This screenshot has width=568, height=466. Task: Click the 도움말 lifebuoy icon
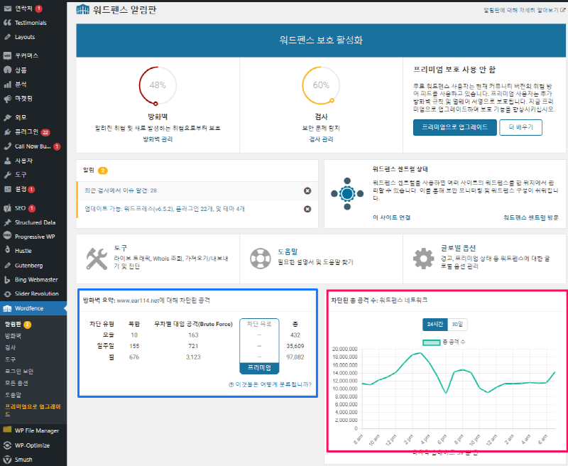click(x=260, y=259)
